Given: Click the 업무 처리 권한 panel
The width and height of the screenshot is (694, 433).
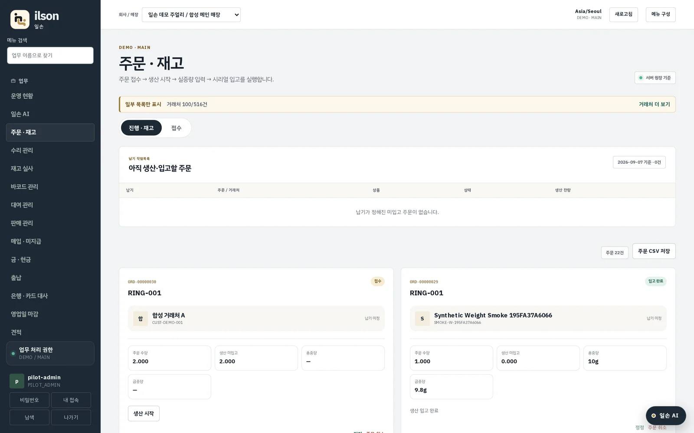Looking at the screenshot, I should [50, 353].
